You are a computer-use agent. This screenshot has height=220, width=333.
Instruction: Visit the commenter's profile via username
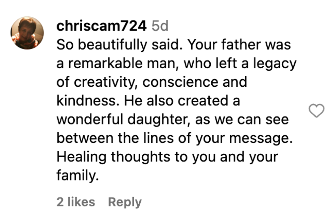click(101, 26)
